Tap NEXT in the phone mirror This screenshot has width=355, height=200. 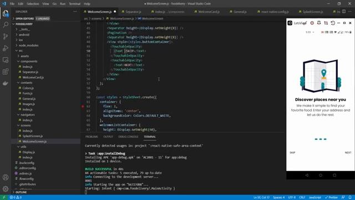pyautogui.click(x=348, y=153)
